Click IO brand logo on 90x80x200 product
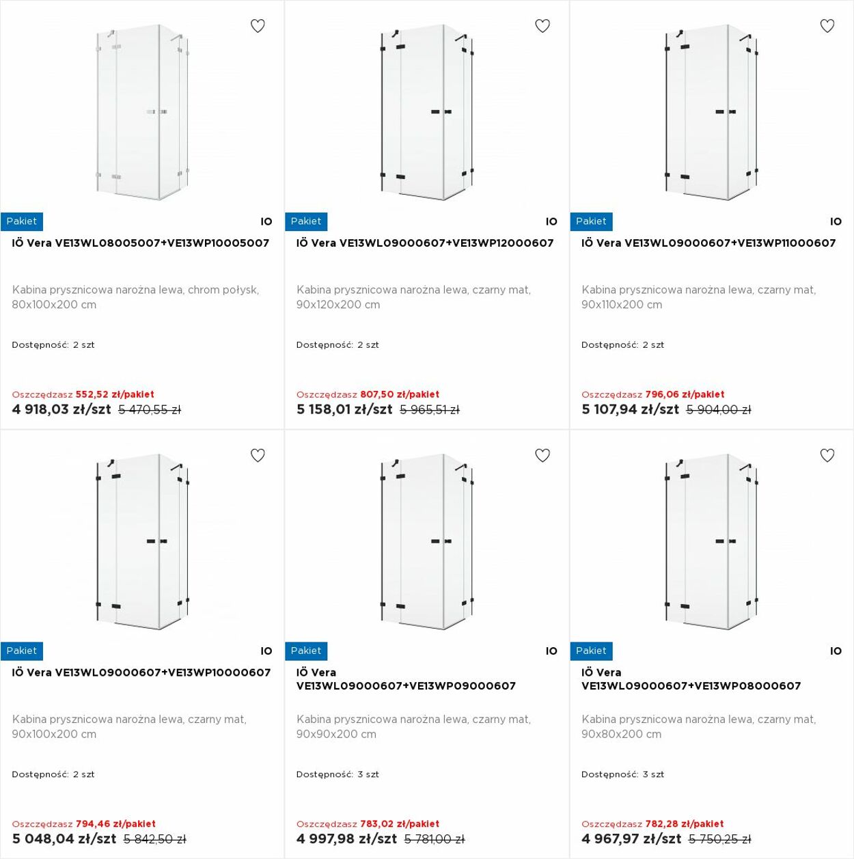The height and width of the screenshot is (859, 854). click(x=836, y=651)
